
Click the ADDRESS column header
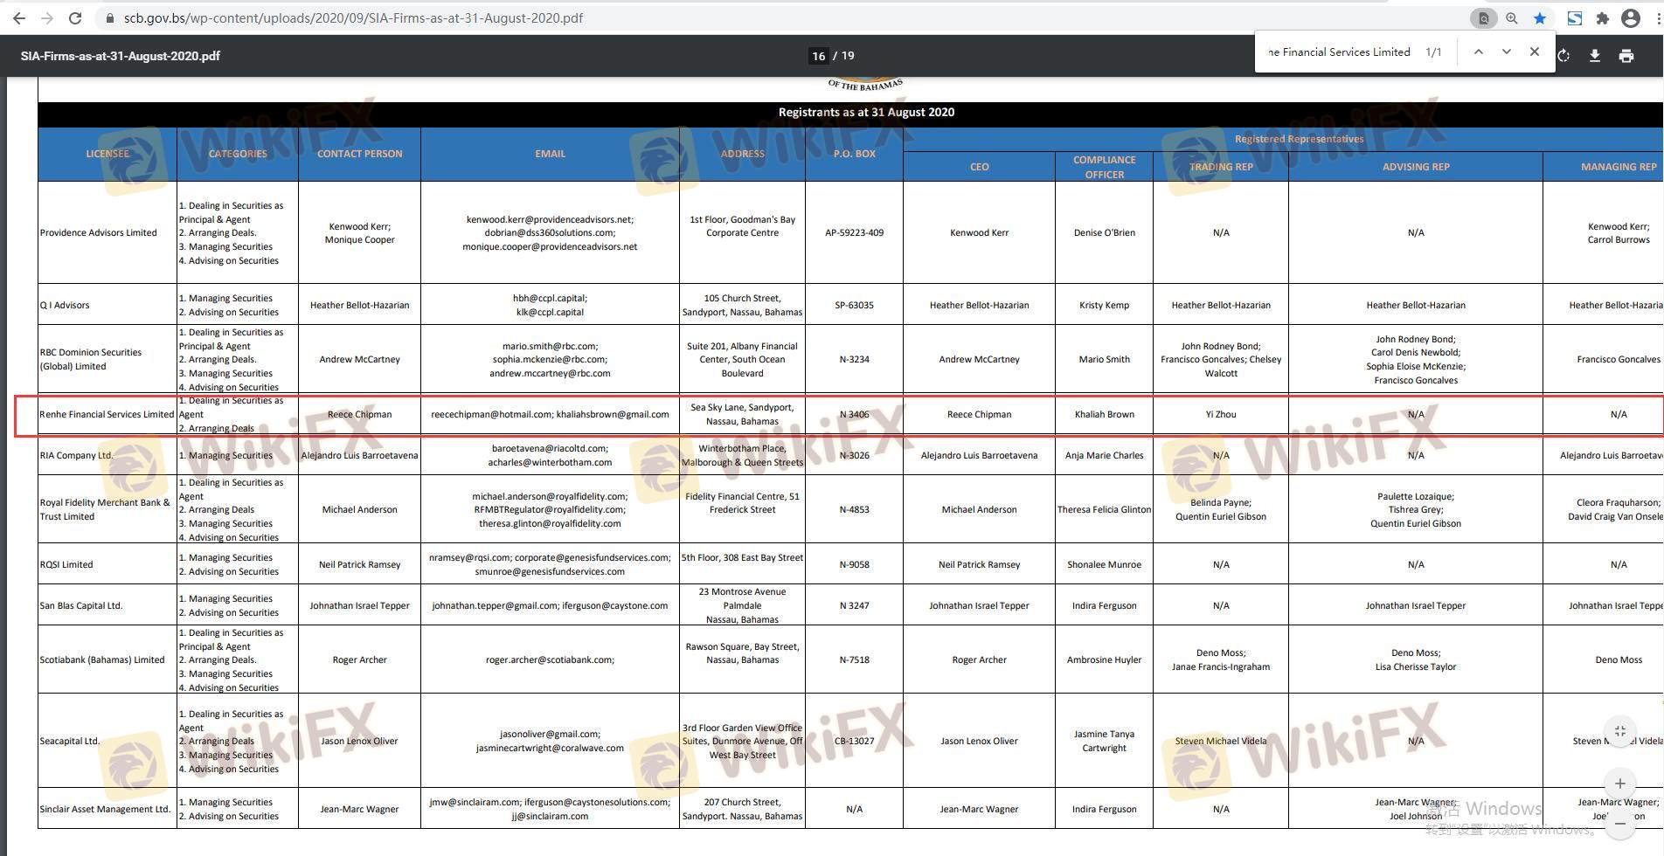point(742,154)
